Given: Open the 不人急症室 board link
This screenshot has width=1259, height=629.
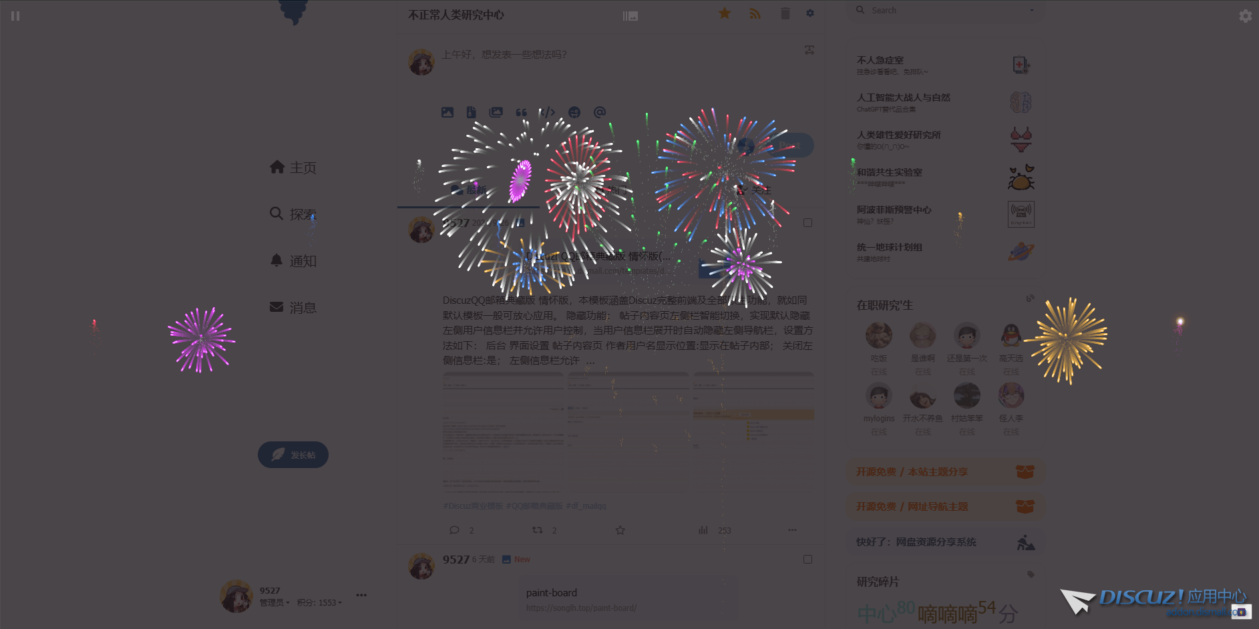Looking at the screenshot, I should (880, 60).
